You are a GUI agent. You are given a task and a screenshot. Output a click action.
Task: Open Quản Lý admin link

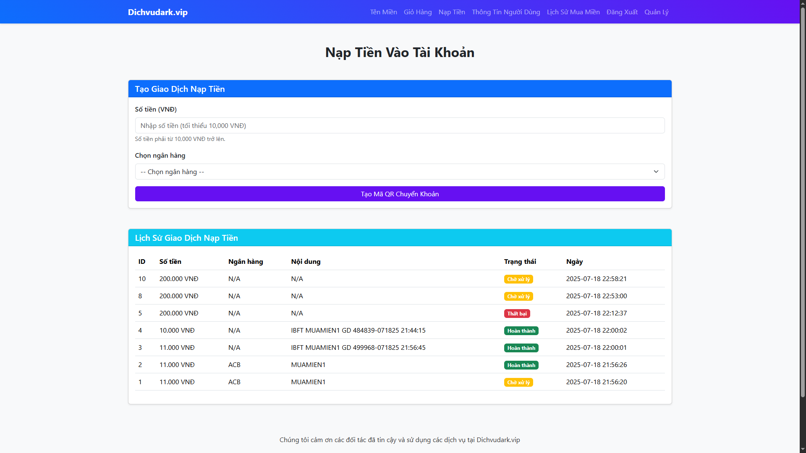656,12
